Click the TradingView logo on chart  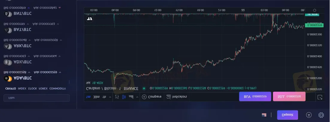[x=89, y=19]
